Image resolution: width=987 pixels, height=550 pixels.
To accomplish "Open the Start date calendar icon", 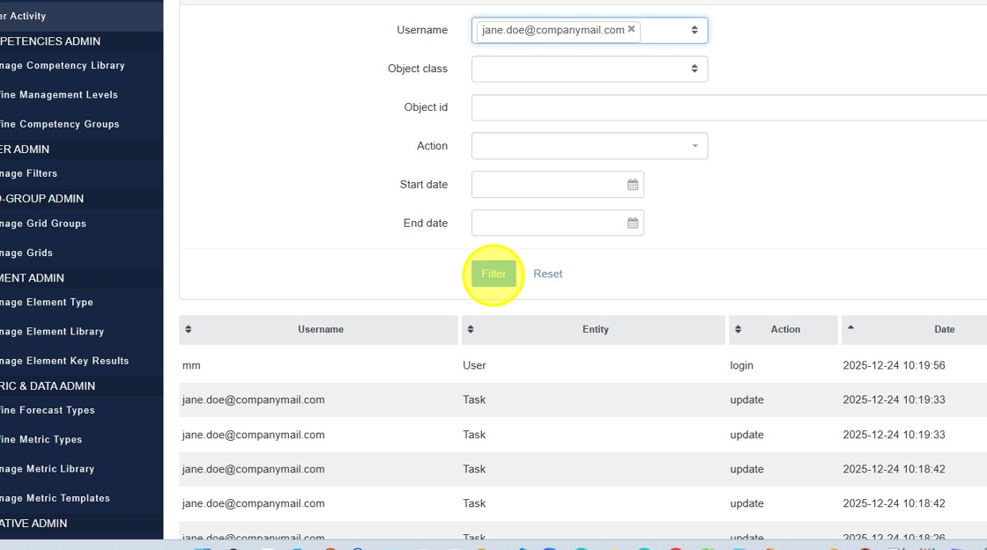I will click(x=633, y=185).
